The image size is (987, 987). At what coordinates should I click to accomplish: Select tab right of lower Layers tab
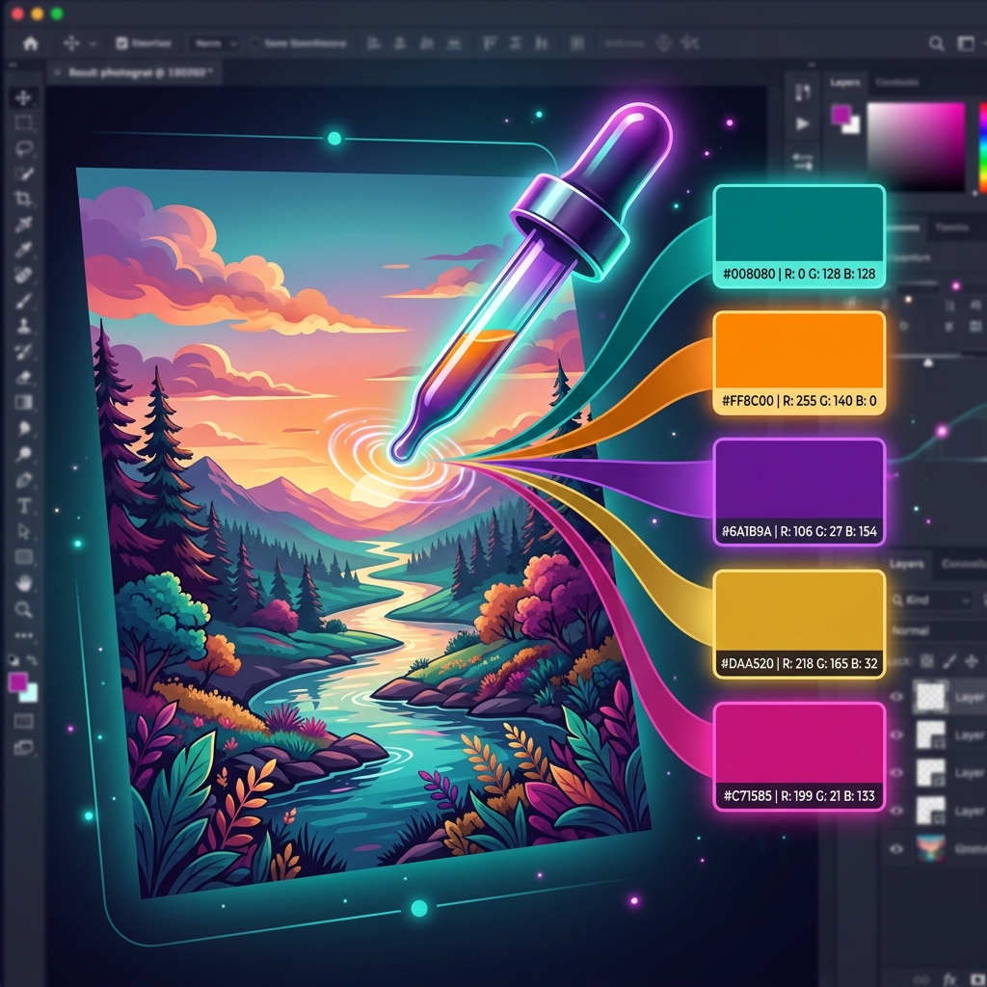pyautogui.click(x=963, y=563)
